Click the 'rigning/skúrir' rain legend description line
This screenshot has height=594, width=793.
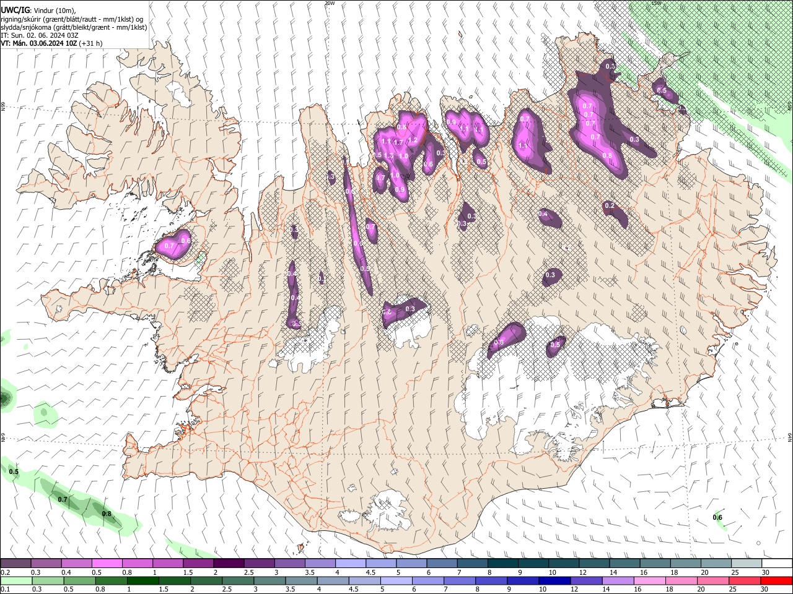tap(72, 19)
